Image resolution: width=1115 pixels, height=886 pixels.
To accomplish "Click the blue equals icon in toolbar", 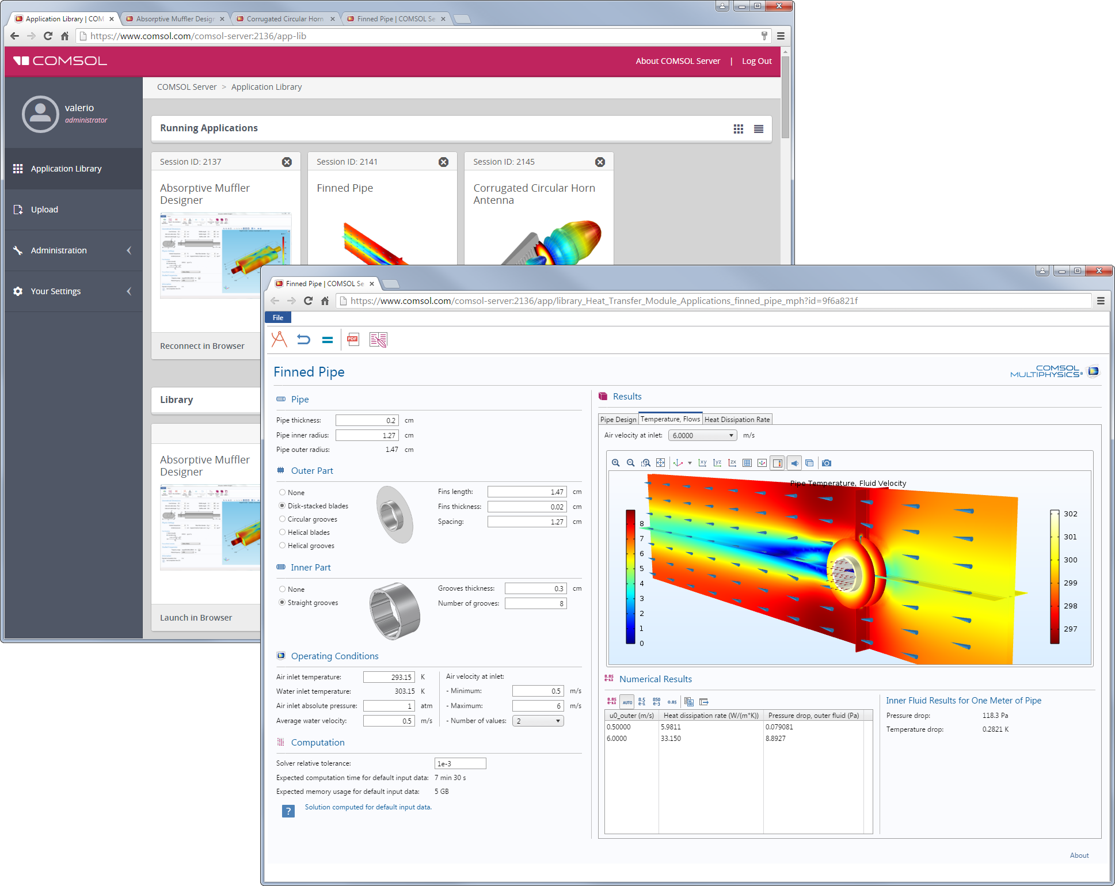I will (x=328, y=340).
